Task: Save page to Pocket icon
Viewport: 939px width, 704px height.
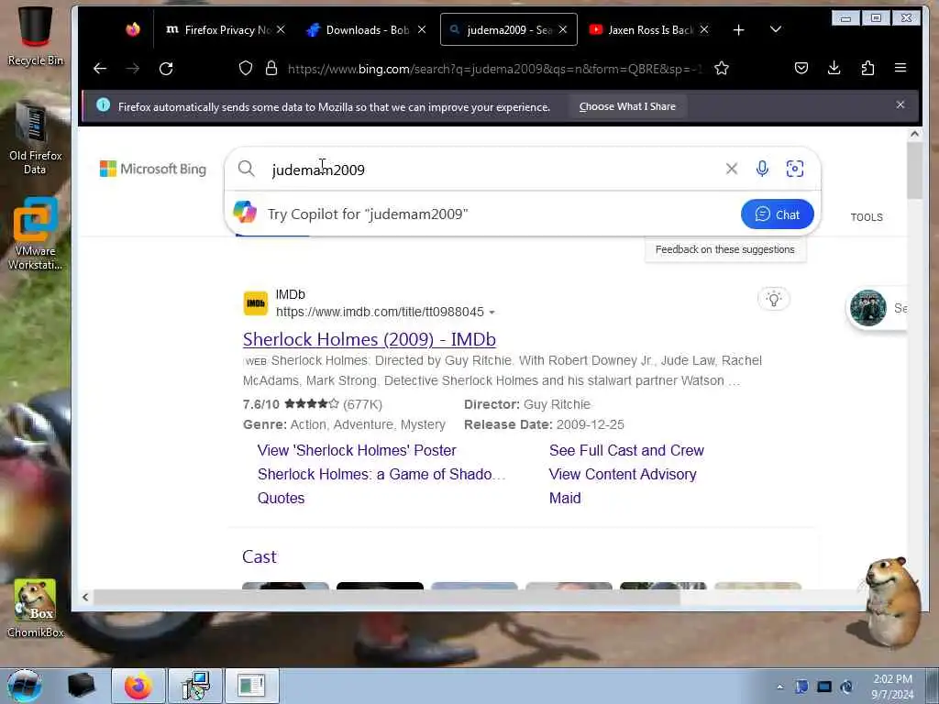Action: (801, 68)
